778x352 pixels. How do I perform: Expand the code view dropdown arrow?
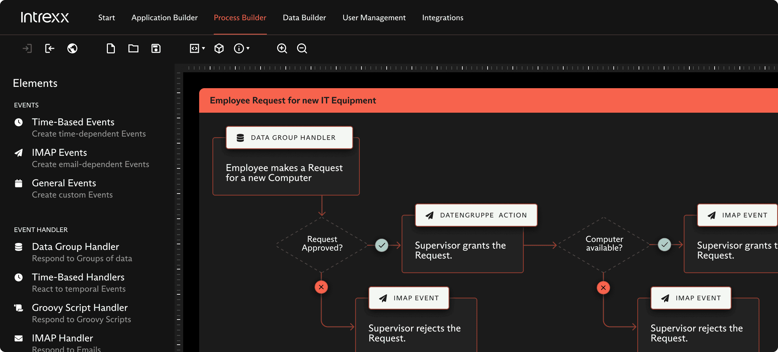coord(203,48)
